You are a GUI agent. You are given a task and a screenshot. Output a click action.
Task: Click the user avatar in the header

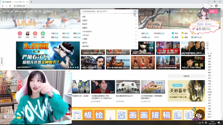169,11
